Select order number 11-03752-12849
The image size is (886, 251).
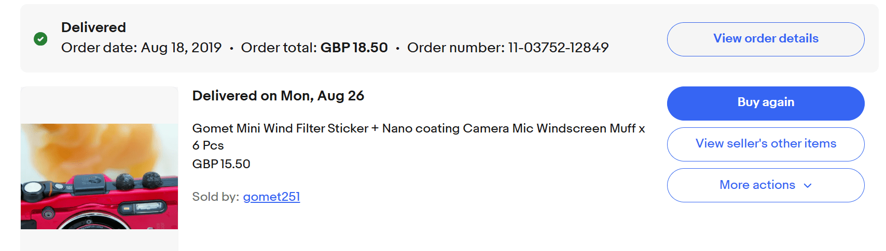pos(558,48)
